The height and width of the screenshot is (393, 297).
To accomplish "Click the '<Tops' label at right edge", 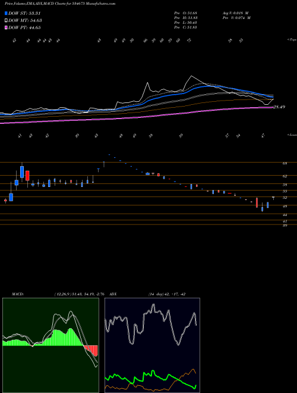I will pos(292,40).
